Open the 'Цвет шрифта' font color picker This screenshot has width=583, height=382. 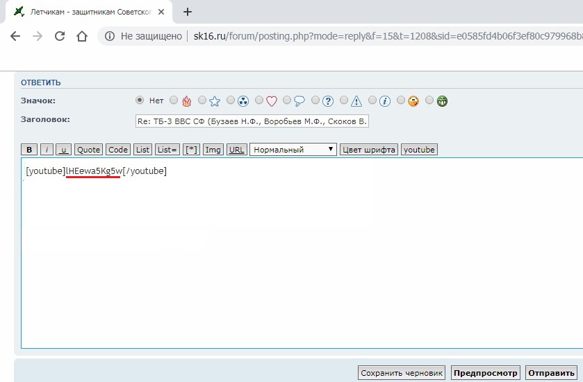point(368,150)
